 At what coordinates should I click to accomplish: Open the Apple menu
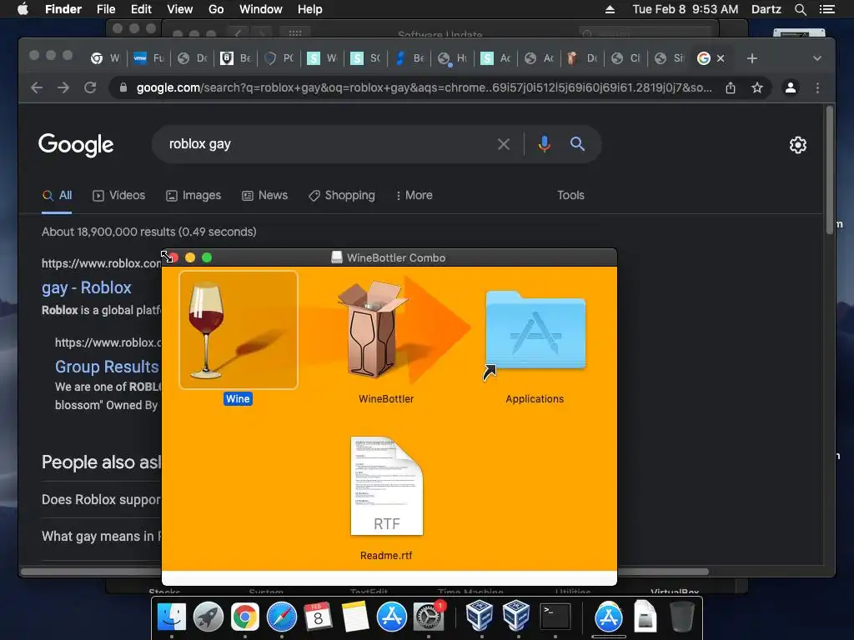23,9
